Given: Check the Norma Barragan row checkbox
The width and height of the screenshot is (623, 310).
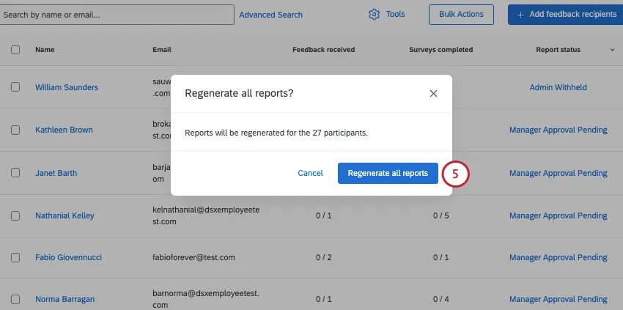Looking at the screenshot, I should point(15,299).
